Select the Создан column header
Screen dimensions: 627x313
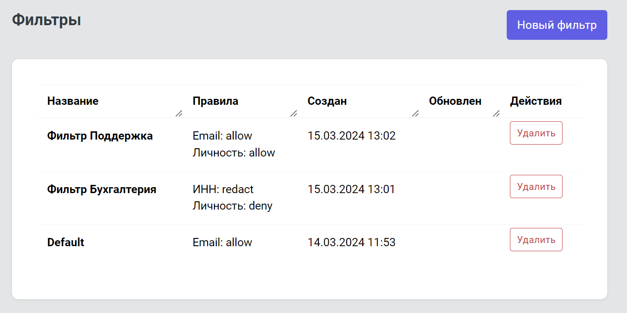coord(327,101)
